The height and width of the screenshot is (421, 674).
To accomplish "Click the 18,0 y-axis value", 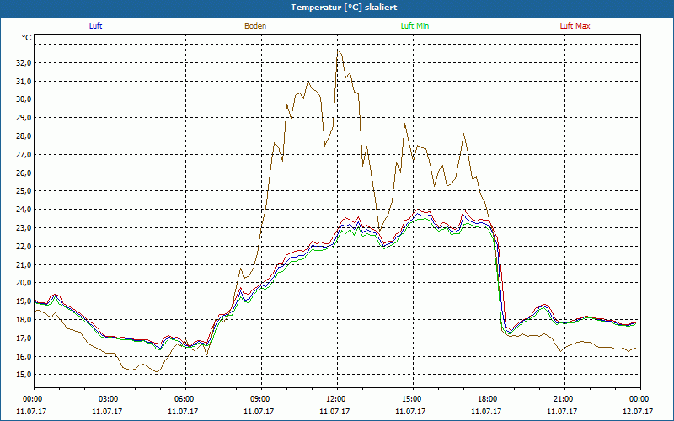I will pos(24,320).
